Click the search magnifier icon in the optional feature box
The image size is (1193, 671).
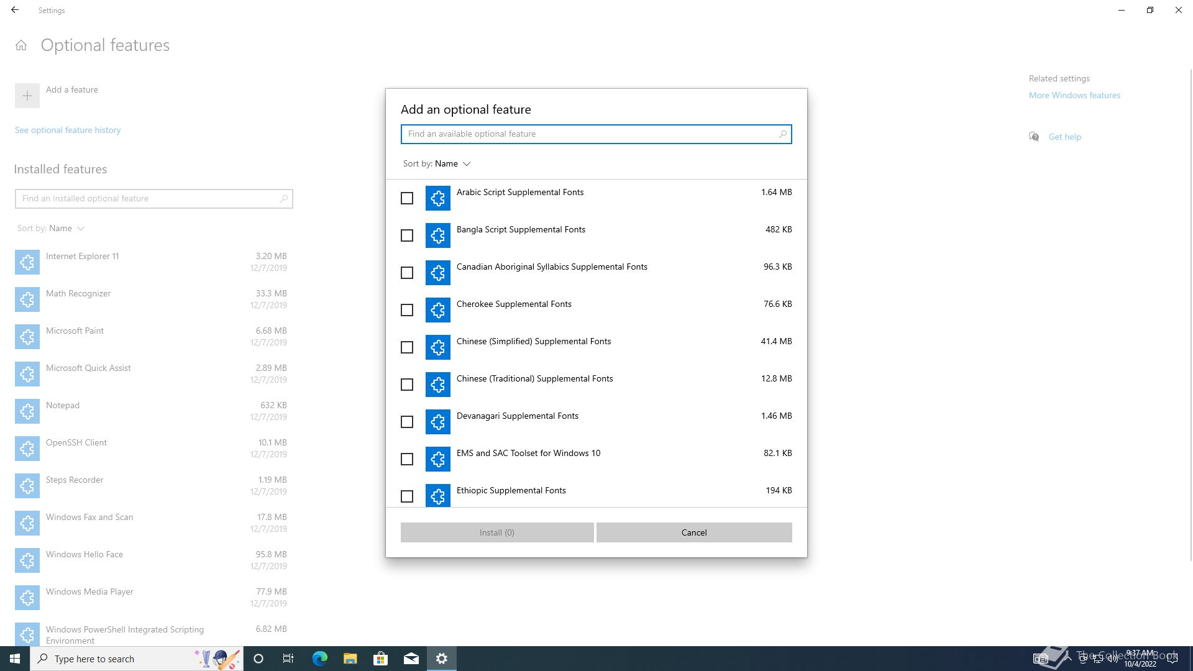tap(782, 134)
